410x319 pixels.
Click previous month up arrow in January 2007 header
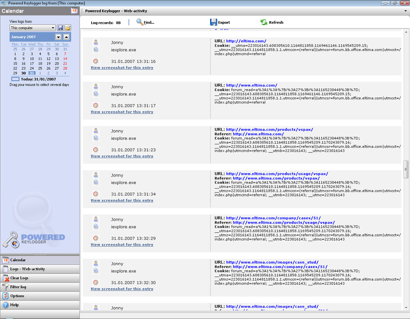click(67, 37)
